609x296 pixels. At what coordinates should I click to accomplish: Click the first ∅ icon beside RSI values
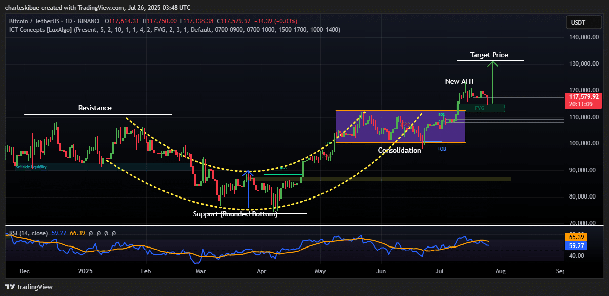(91, 233)
